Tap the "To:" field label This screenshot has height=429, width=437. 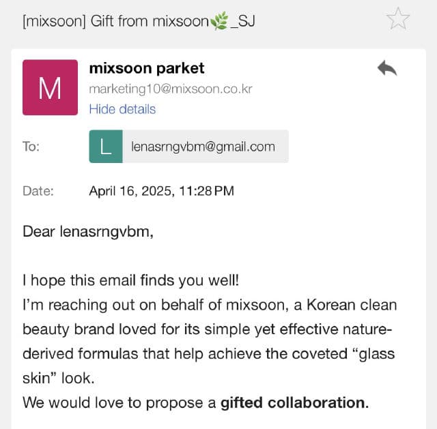pyautogui.click(x=31, y=147)
